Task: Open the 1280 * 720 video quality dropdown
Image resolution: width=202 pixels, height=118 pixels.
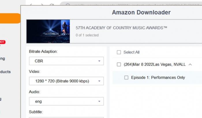Action: coord(66,81)
